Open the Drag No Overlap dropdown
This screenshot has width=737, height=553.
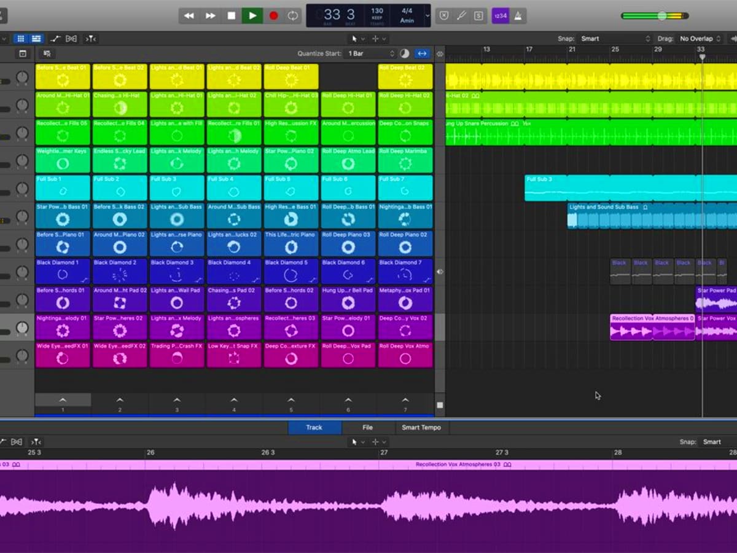pyautogui.click(x=699, y=38)
